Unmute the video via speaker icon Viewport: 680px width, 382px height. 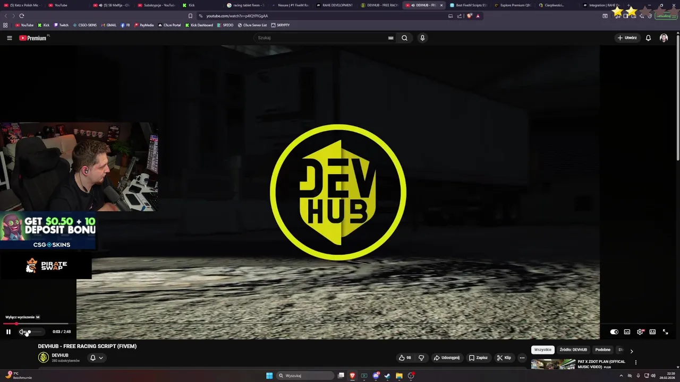tap(22, 332)
